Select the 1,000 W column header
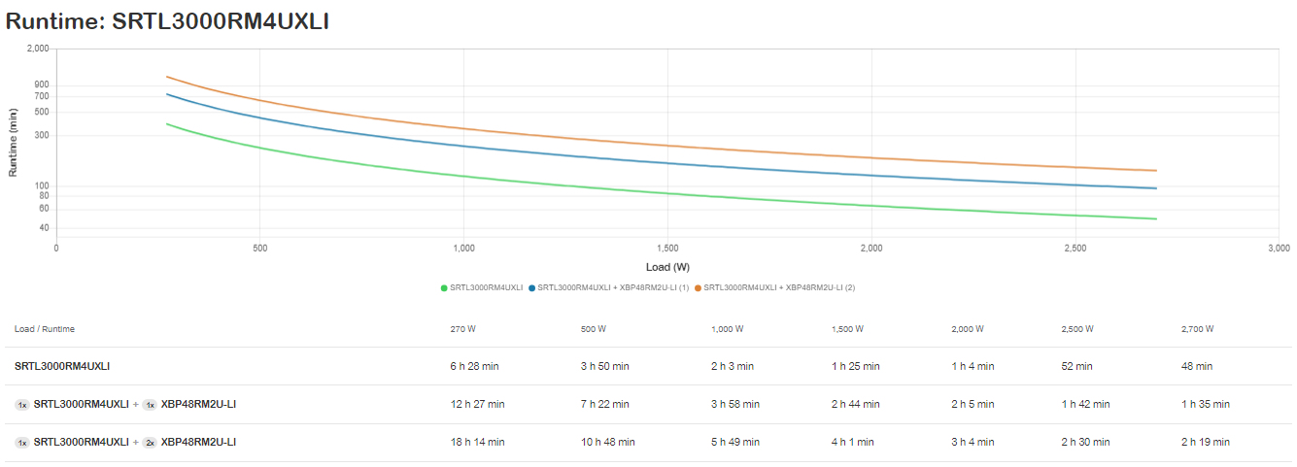The width and height of the screenshot is (1297, 467). click(x=728, y=329)
